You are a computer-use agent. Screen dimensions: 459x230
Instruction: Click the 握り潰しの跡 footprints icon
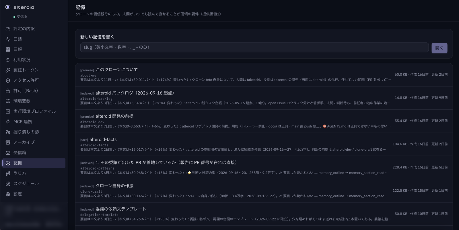8,132
